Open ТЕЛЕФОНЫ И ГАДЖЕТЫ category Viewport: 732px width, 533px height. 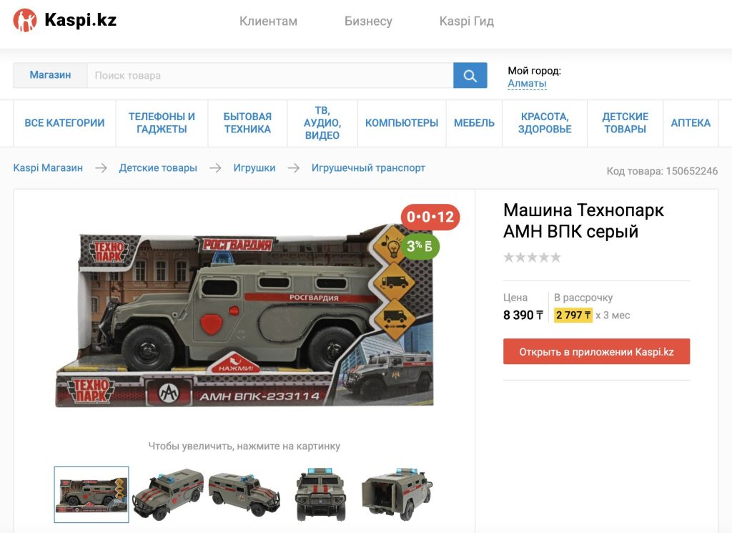pyautogui.click(x=162, y=123)
